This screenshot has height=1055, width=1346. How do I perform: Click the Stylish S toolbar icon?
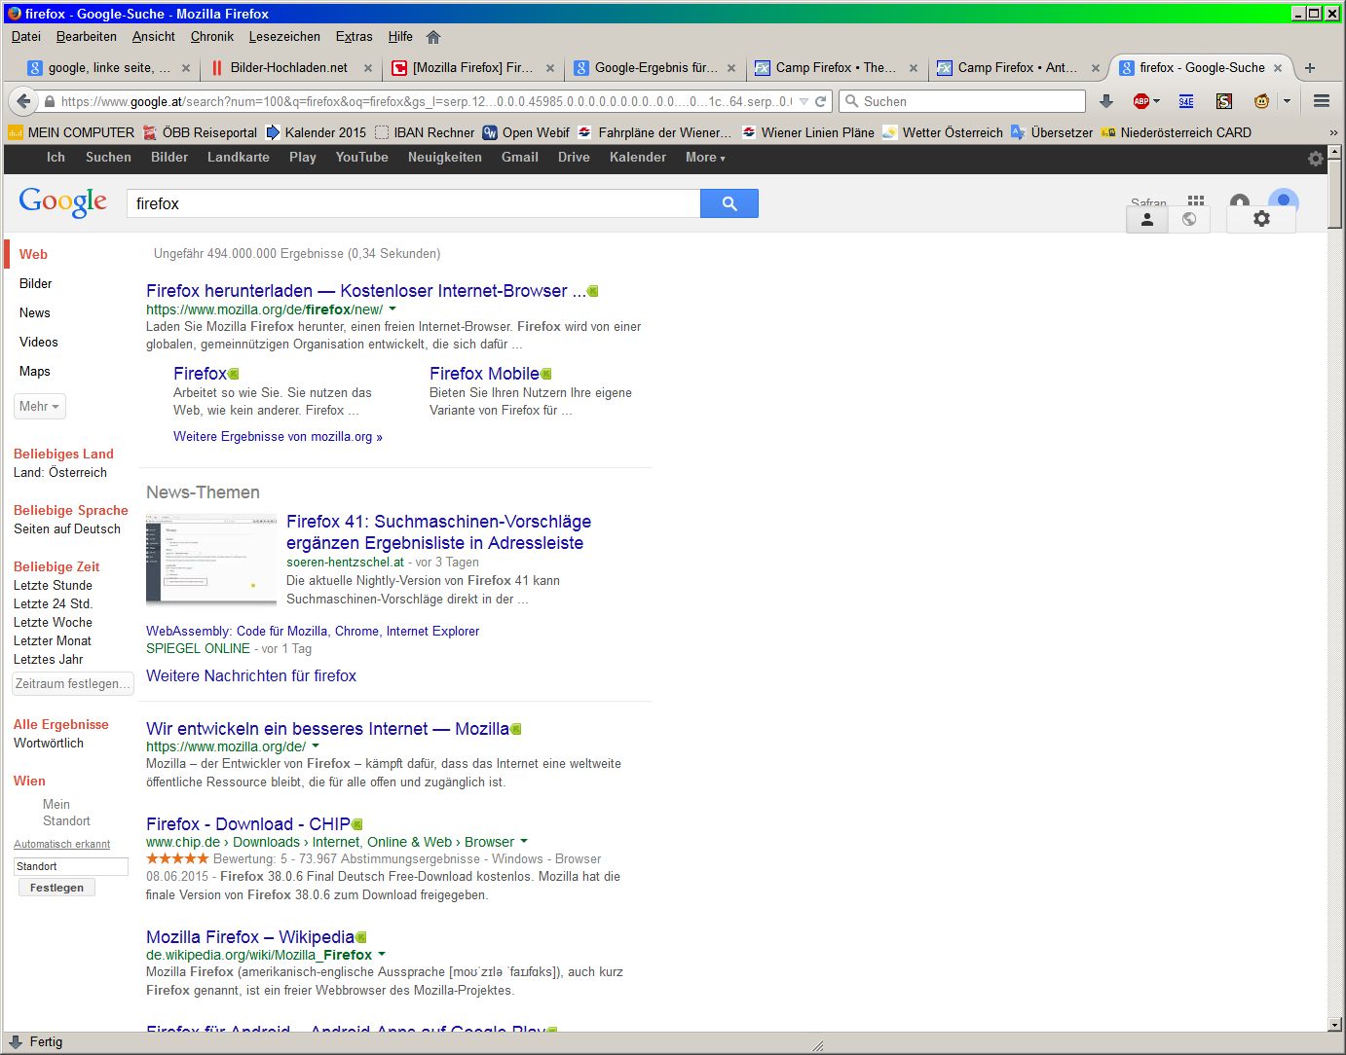(1224, 101)
